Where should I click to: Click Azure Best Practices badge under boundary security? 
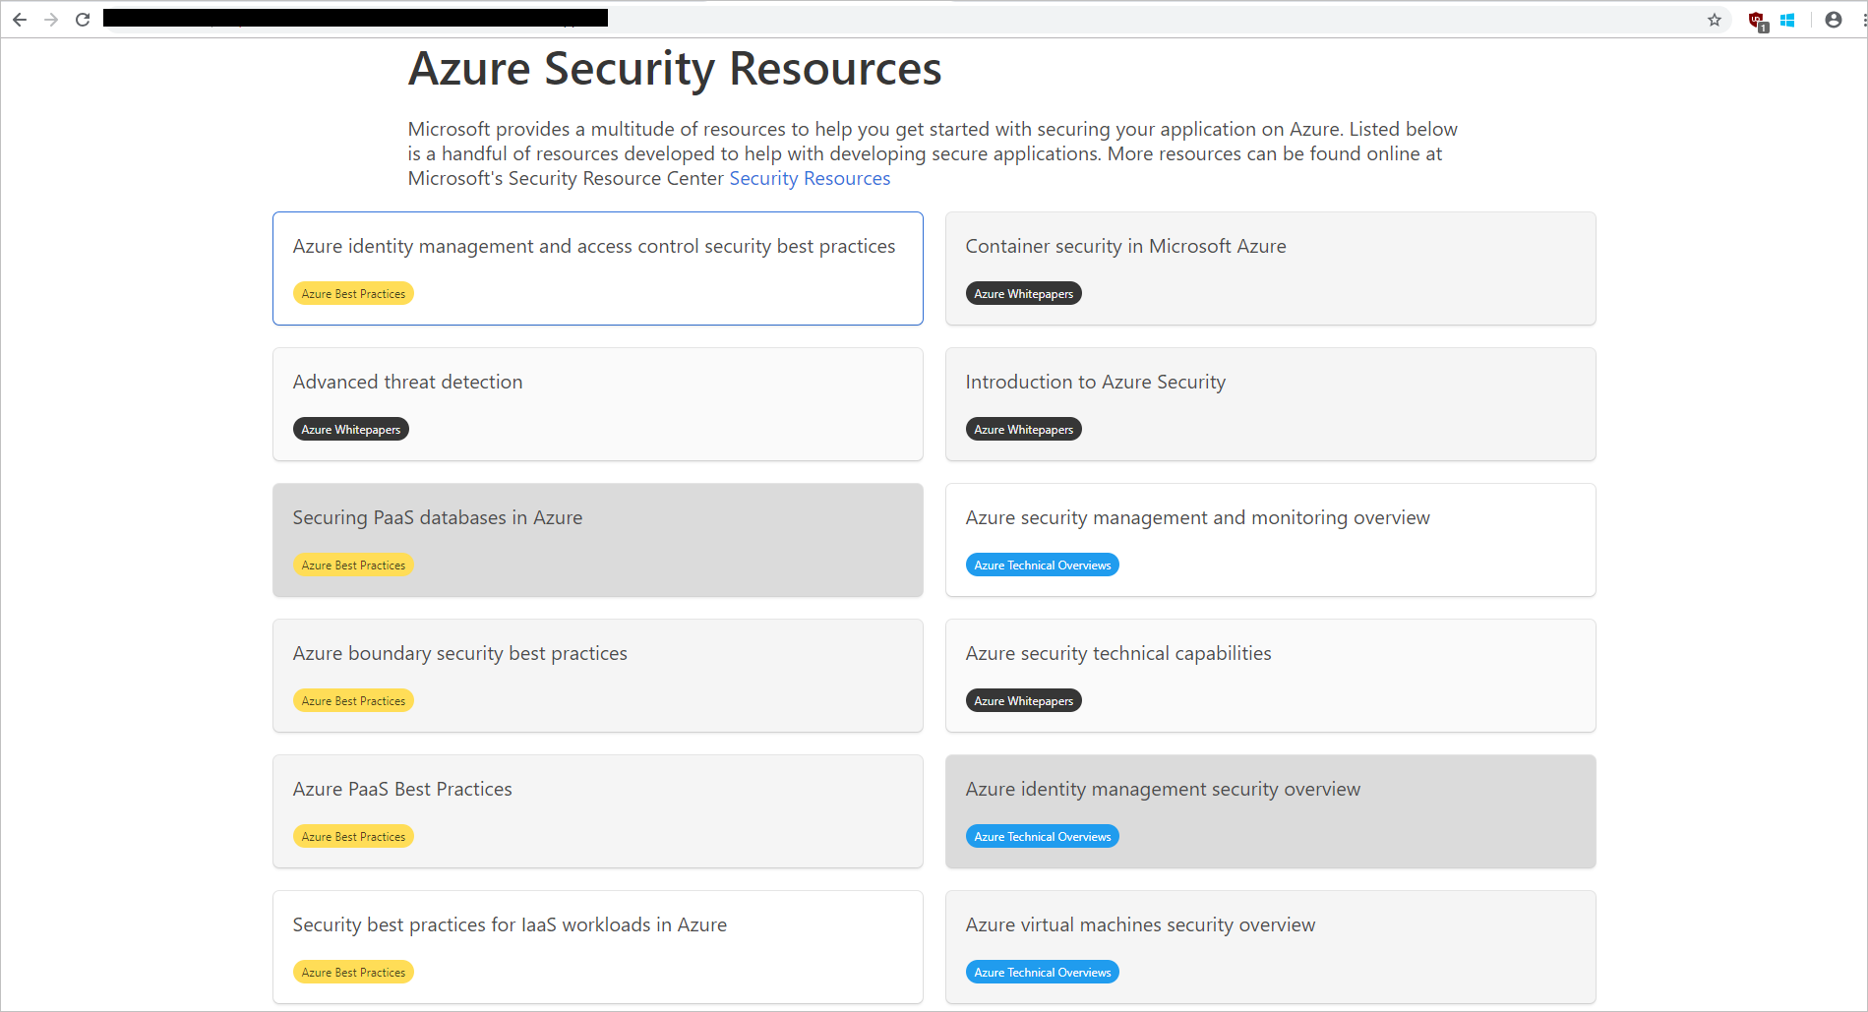(353, 700)
